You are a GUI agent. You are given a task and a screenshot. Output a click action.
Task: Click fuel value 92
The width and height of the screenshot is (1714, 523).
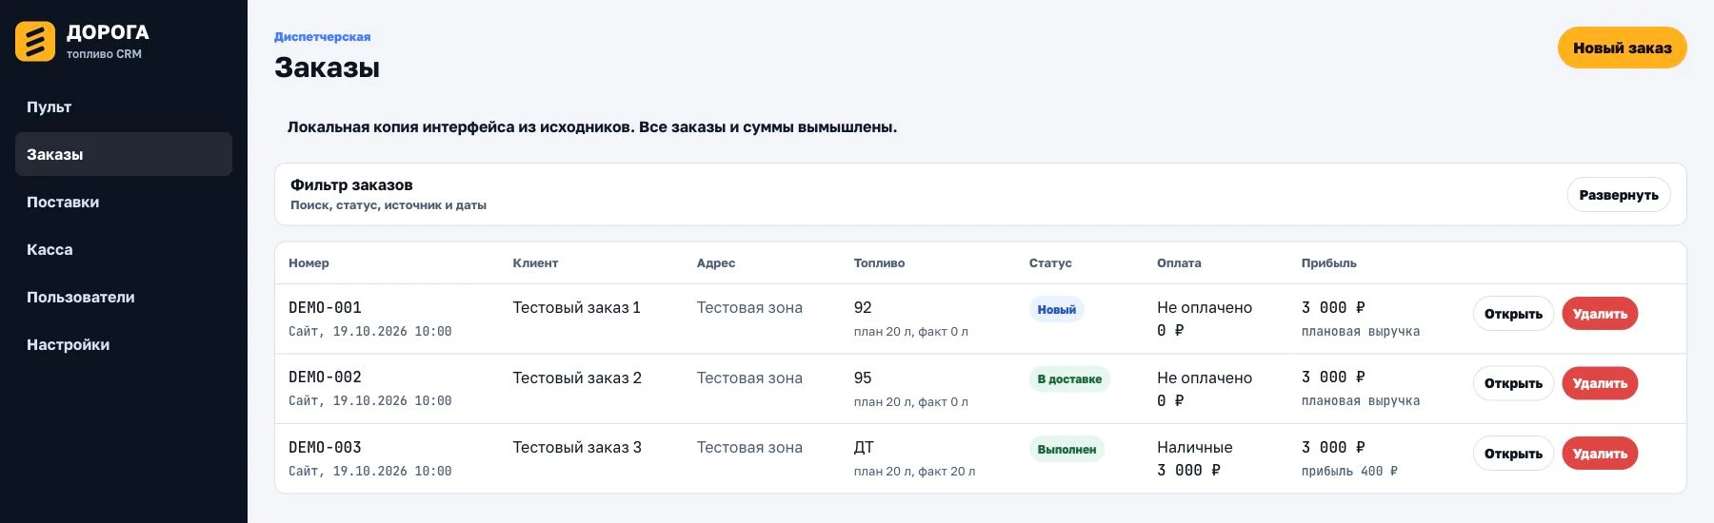pyautogui.click(x=863, y=307)
